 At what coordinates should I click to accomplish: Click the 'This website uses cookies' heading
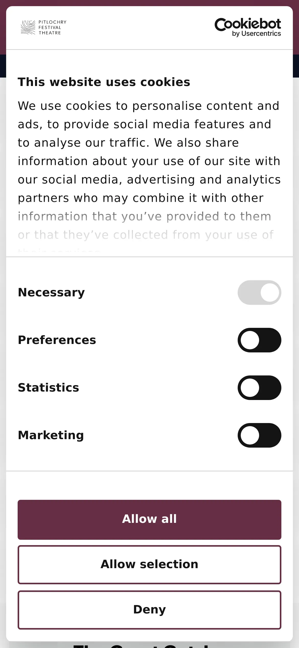click(104, 82)
